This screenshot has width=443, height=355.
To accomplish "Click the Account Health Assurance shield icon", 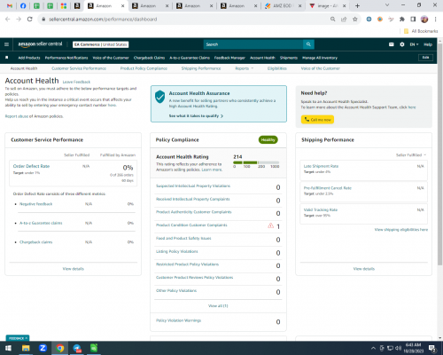I will [159, 97].
